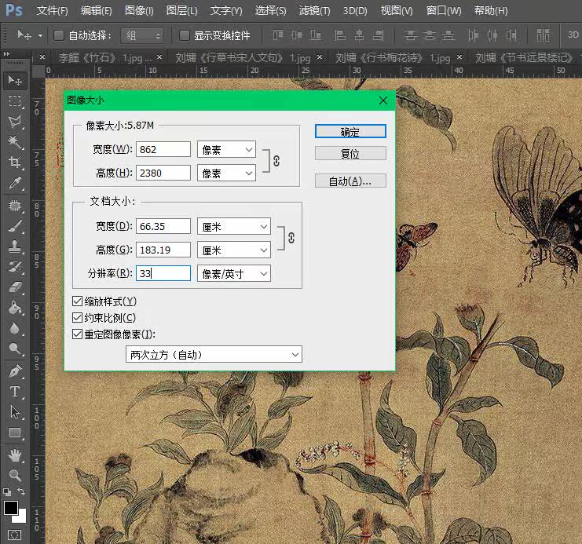Enable 显示变换控件 checkbox
This screenshot has height=544, width=582.
tap(185, 35)
